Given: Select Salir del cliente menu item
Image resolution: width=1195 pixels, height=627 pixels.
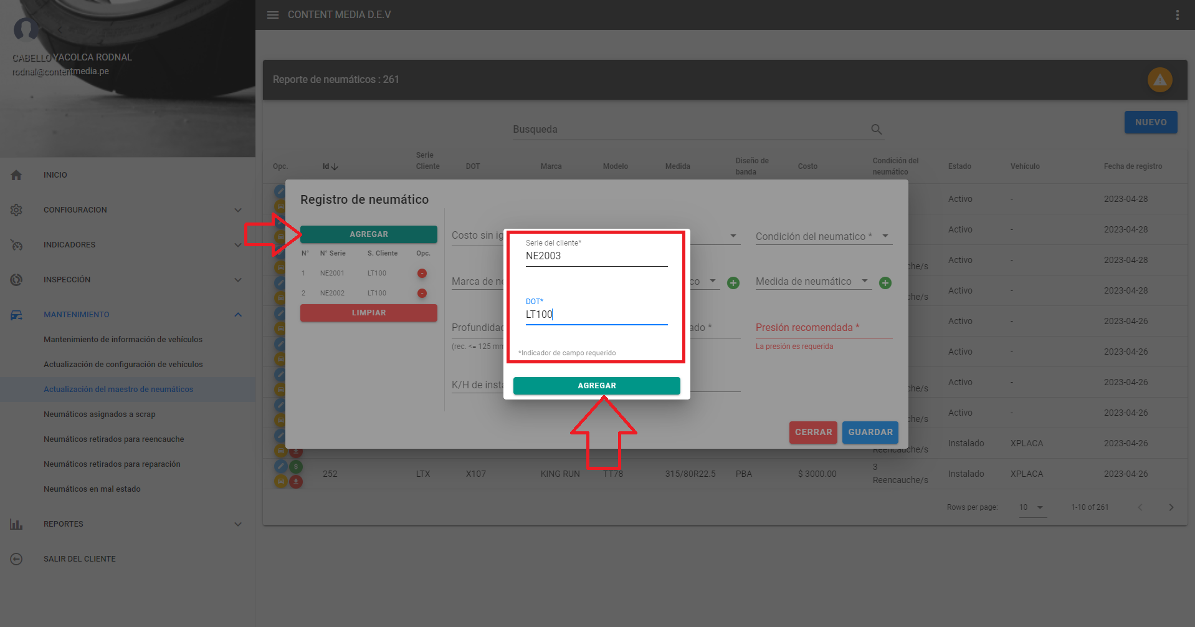Looking at the screenshot, I should tap(80, 559).
